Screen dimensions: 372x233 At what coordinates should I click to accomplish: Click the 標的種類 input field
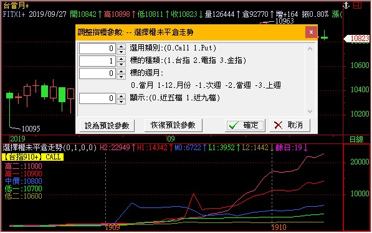pos(97,61)
